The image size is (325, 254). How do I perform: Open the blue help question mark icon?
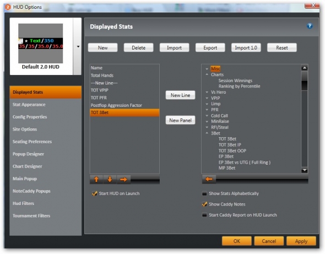point(310,26)
